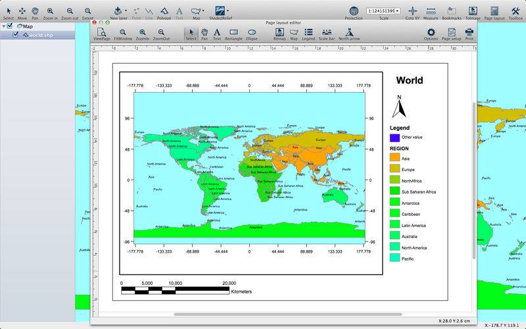Image resolution: width=526 pixels, height=329 pixels.
Task: Select the north arrow graphic on page
Action: pos(399,106)
